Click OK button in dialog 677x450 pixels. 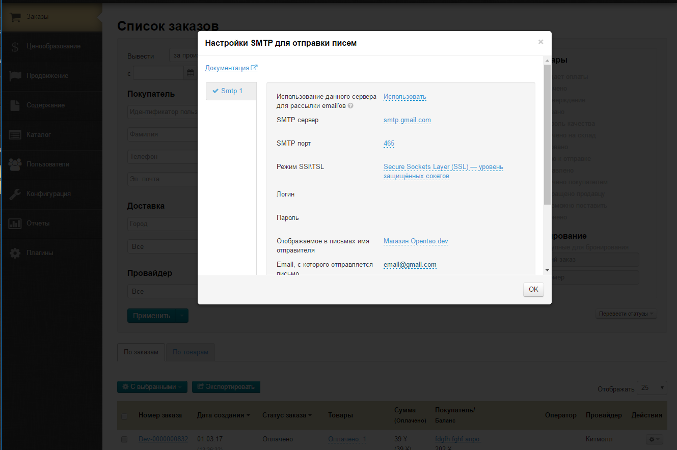coord(533,289)
